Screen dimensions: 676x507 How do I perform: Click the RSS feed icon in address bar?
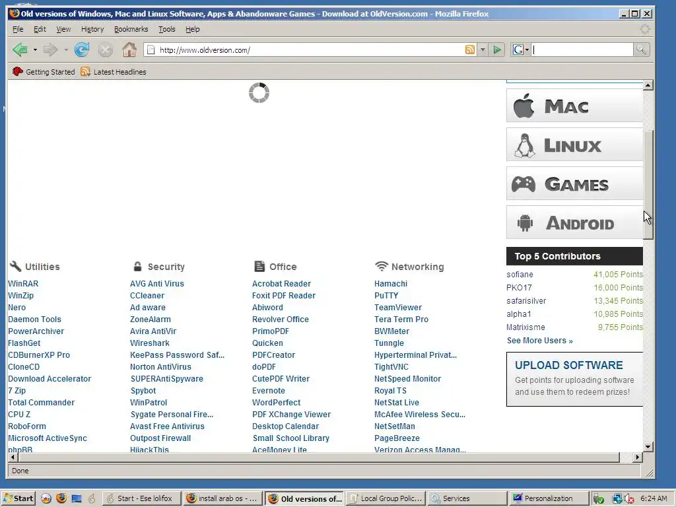click(x=470, y=50)
